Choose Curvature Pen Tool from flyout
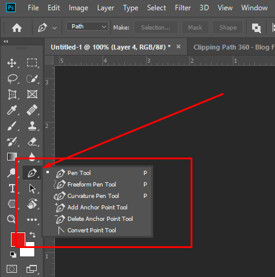Screen dimensions: 275x277 point(97,196)
